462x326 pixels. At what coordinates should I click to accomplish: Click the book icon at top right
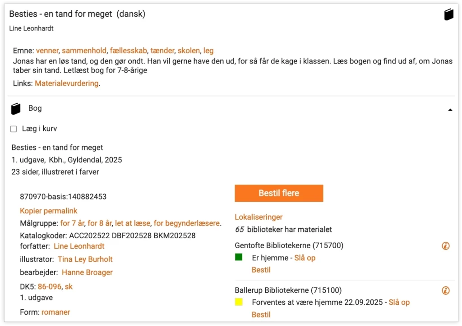(448, 15)
